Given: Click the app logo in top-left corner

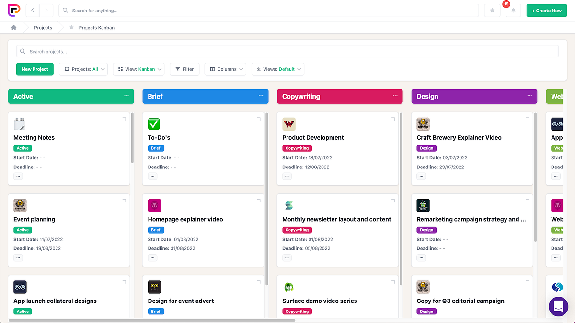Looking at the screenshot, I should [14, 10].
